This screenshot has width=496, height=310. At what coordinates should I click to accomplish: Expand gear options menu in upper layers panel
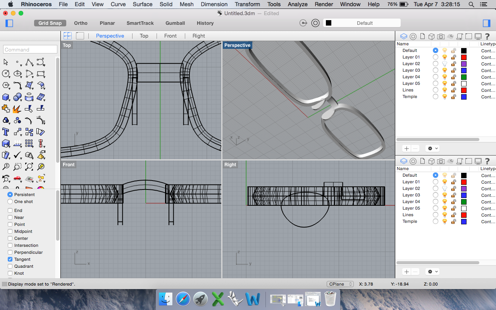coord(432,148)
